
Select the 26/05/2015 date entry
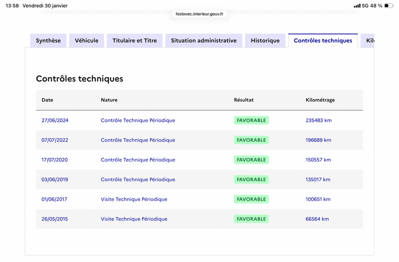(x=55, y=219)
